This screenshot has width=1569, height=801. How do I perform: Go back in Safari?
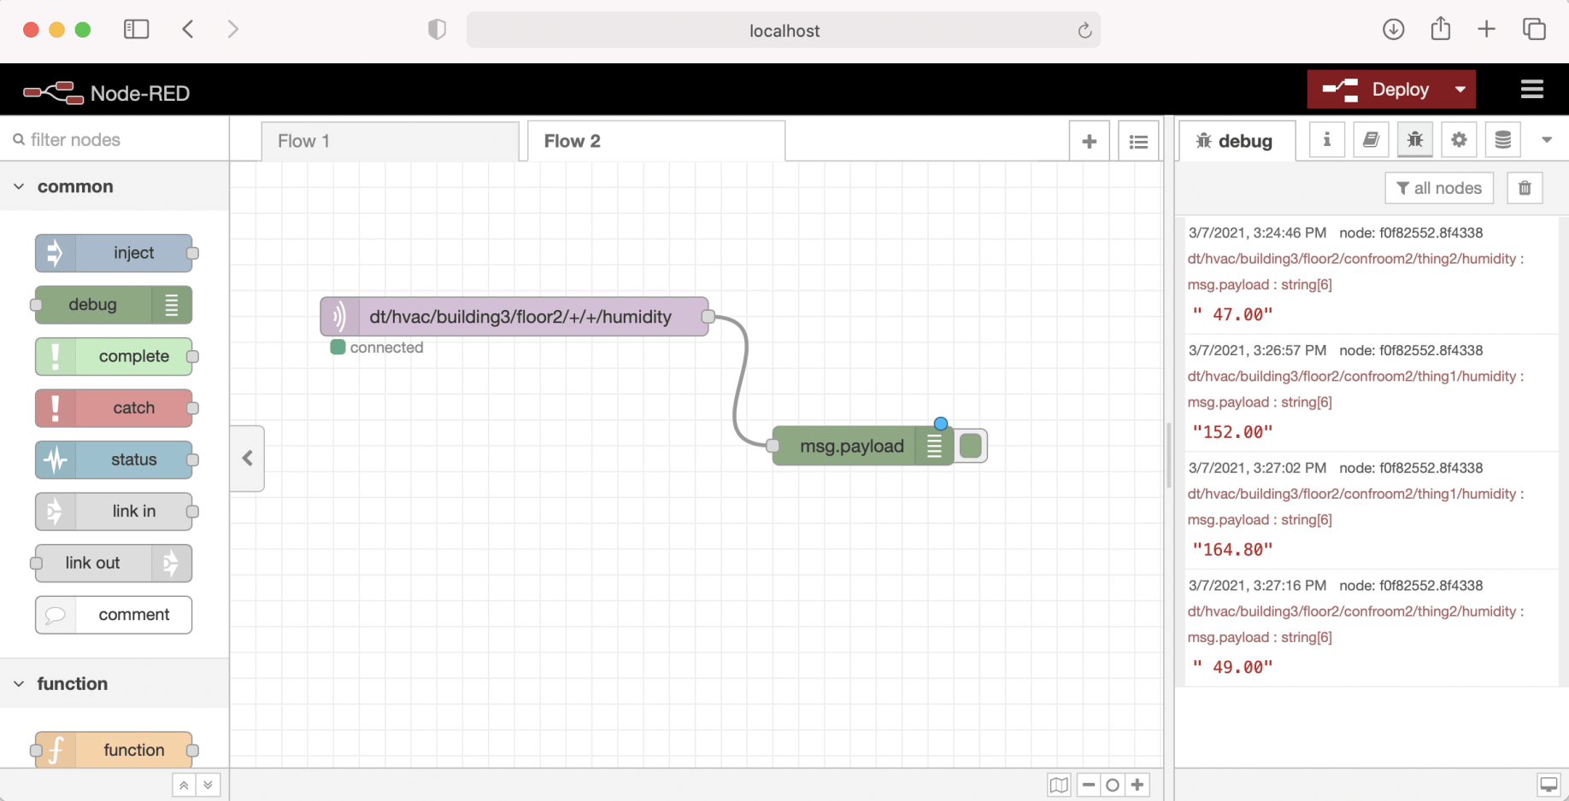tap(188, 30)
